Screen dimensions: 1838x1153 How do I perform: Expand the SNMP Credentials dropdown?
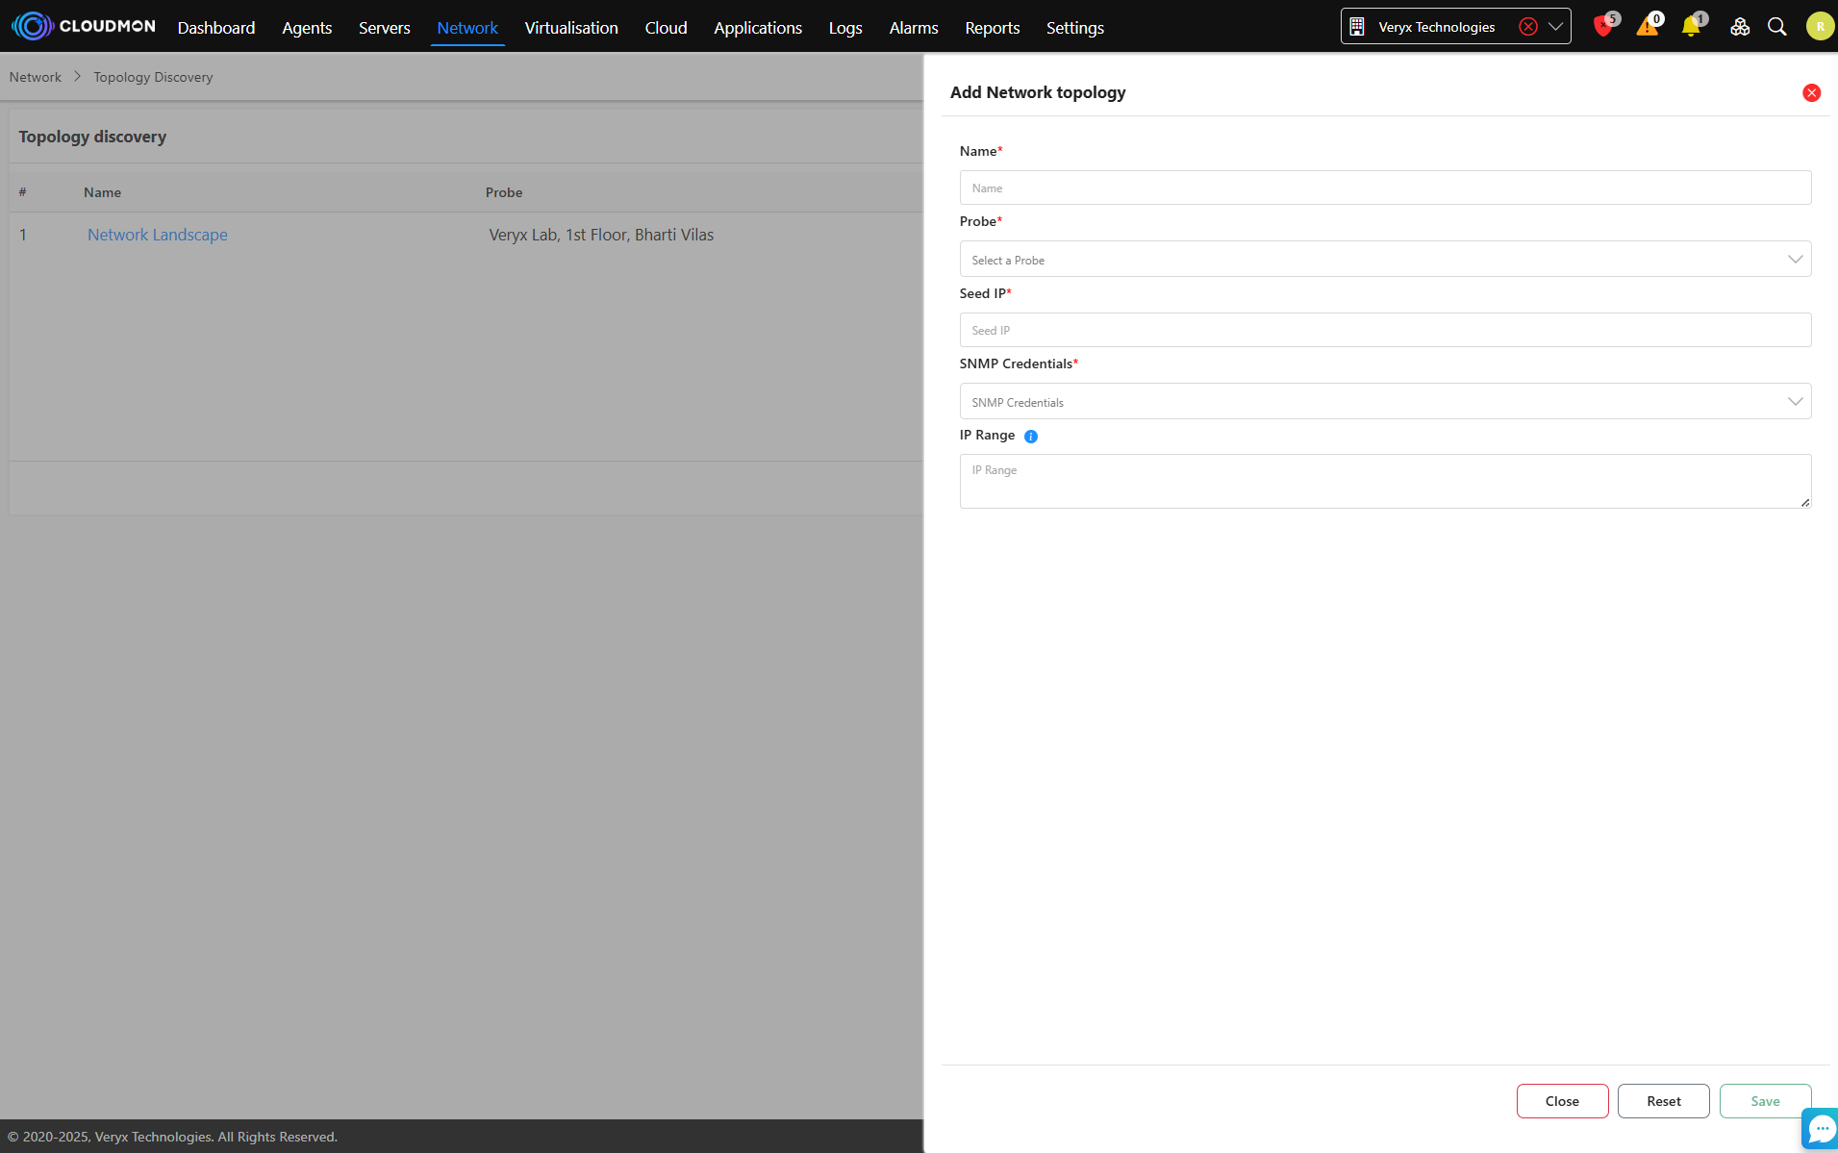pyautogui.click(x=1385, y=402)
